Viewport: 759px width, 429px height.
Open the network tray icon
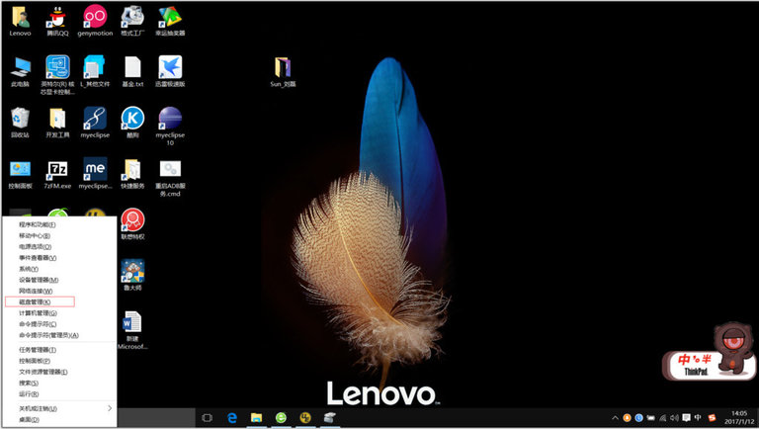[663, 418]
